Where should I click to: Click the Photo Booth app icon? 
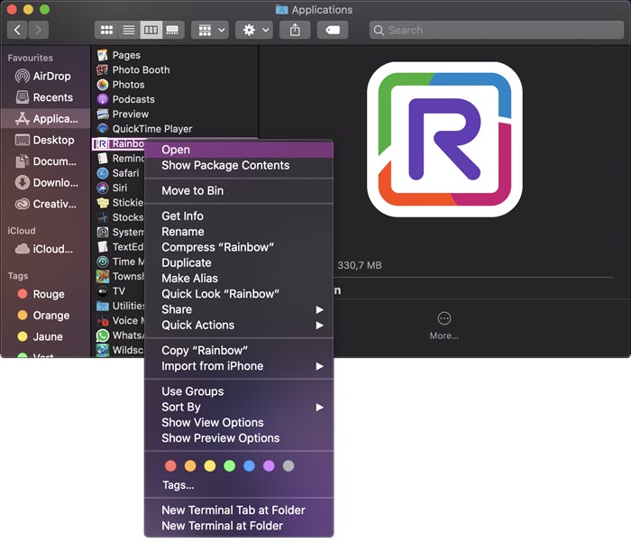(x=103, y=69)
